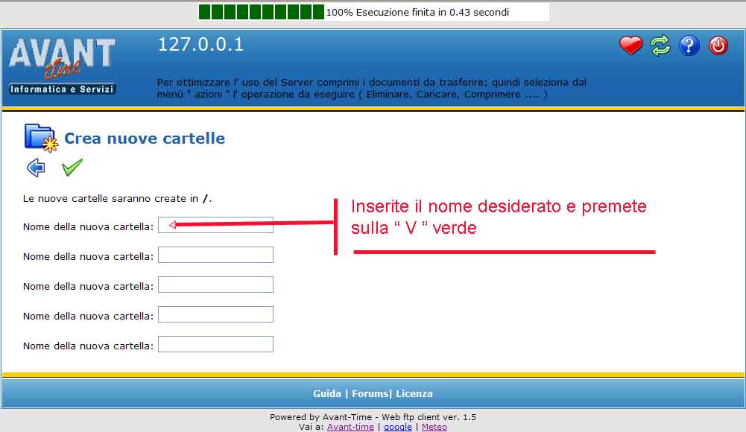The width and height of the screenshot is (746, 432).
Task: Follow the google link at the bottom
Action: 398,427
